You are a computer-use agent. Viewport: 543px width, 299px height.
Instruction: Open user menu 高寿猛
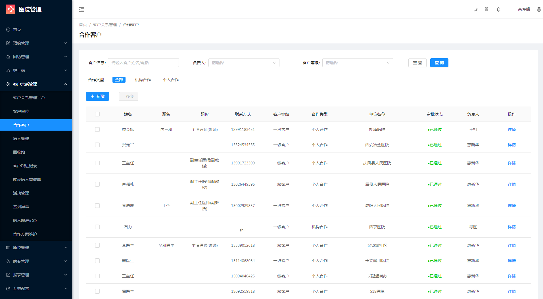(x=524, y=9)
